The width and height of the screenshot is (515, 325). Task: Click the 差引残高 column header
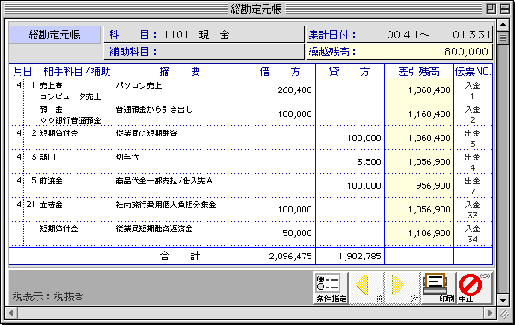click(419, 71)
